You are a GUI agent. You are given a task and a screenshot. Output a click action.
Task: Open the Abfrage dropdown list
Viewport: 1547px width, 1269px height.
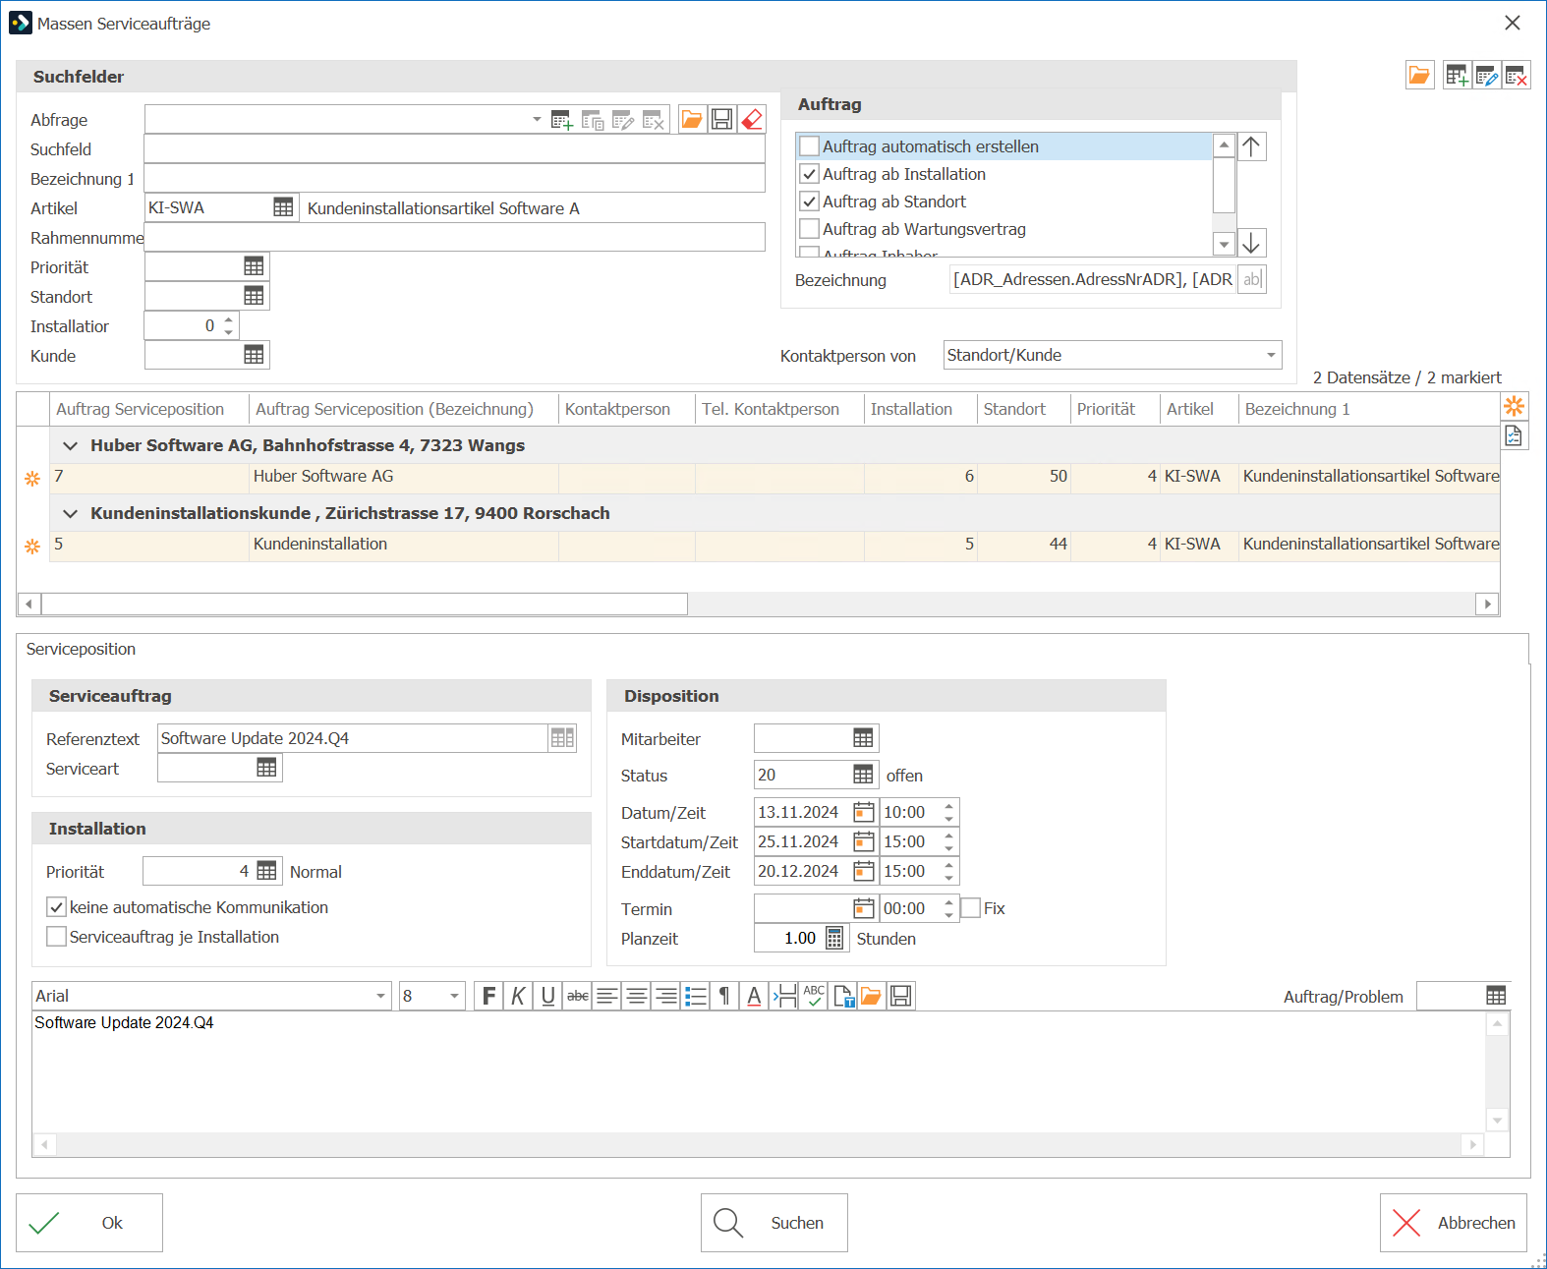(537, 120)
